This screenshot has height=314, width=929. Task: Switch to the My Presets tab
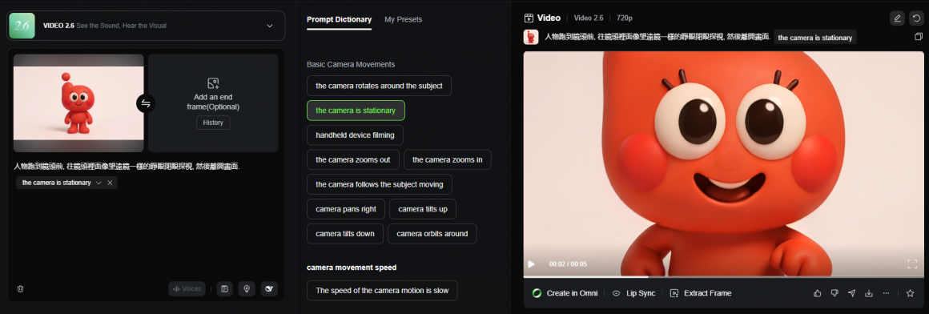(x=404, y=19)
